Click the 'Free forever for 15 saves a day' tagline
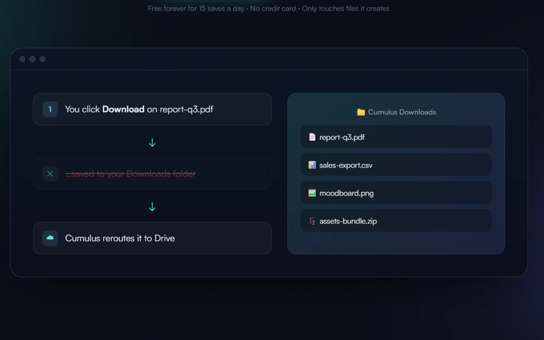The image size is (544, 340). point(196,8)
